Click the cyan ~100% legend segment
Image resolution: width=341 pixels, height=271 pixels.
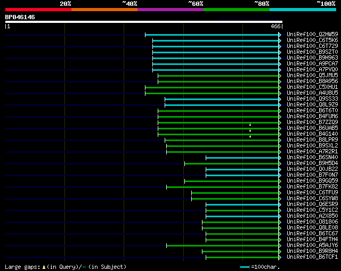tap(303, 10)
